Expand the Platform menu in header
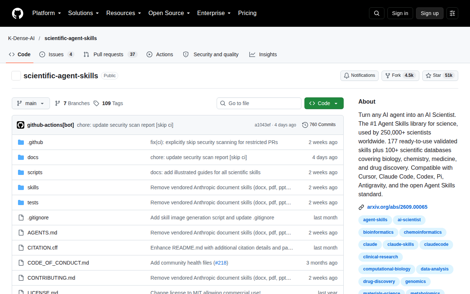Viewport: 470px width, 294px height. (x=46, y=13)
